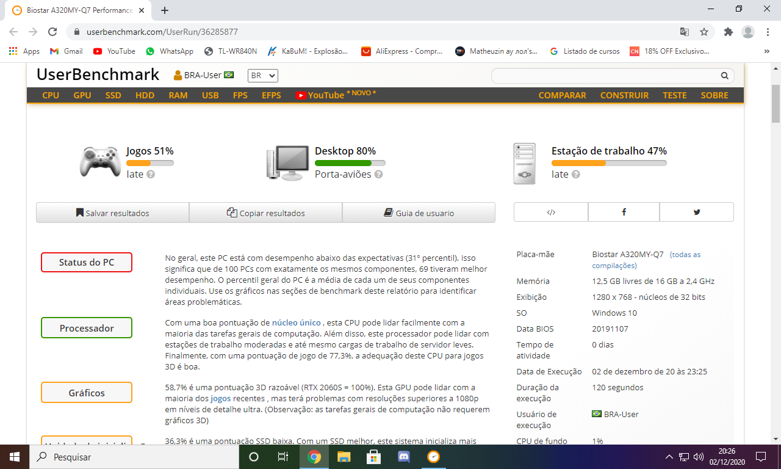781x469 pixels.
Task: Open the embed code share button
Action: pyautogui.click(x=551, y=213)
